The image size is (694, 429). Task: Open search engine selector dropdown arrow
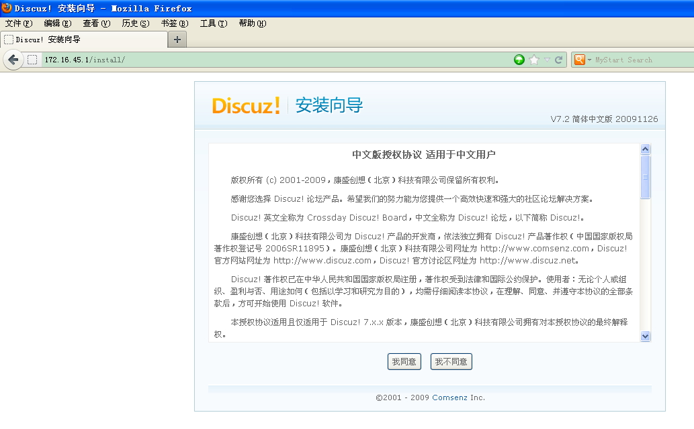pos(589,60)
